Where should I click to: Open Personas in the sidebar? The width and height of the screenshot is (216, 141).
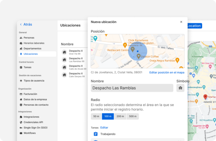click(x=29, y=38)
